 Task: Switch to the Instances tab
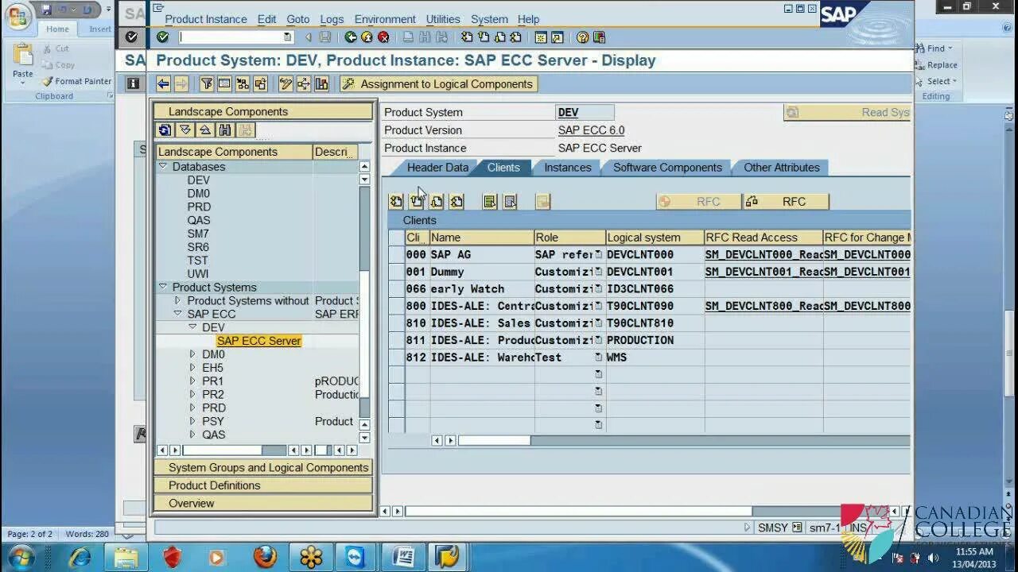568,168
